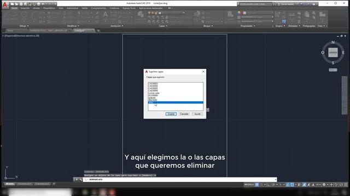Toggle polar tracking in the status bar

point(273,185)
